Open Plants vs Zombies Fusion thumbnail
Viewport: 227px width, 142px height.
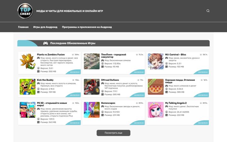27,61
